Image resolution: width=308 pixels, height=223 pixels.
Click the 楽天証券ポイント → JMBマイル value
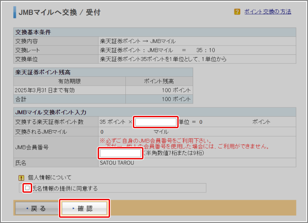click(138, 41)
